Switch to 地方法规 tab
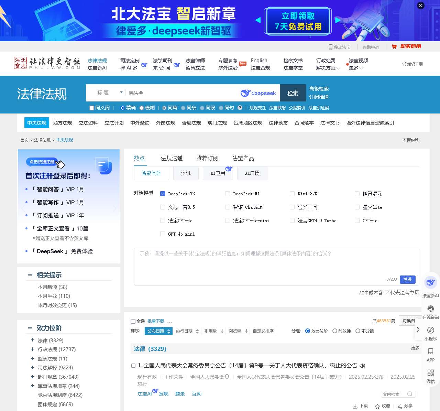Viewport: 440px width, 411px height. (63, 123)
